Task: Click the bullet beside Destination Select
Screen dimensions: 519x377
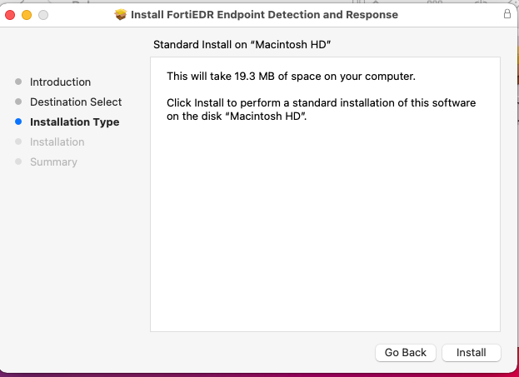Action: 18,102
